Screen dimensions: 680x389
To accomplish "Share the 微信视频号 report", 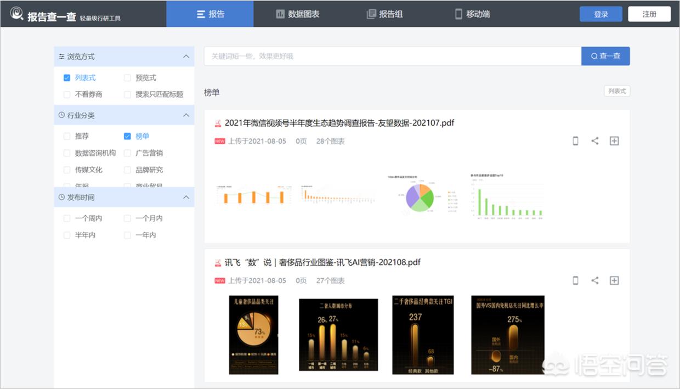I will pos(595,141).
